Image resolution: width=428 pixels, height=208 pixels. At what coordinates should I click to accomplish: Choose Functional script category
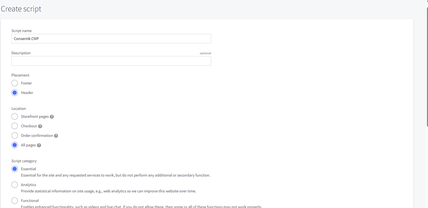point(15,201)
